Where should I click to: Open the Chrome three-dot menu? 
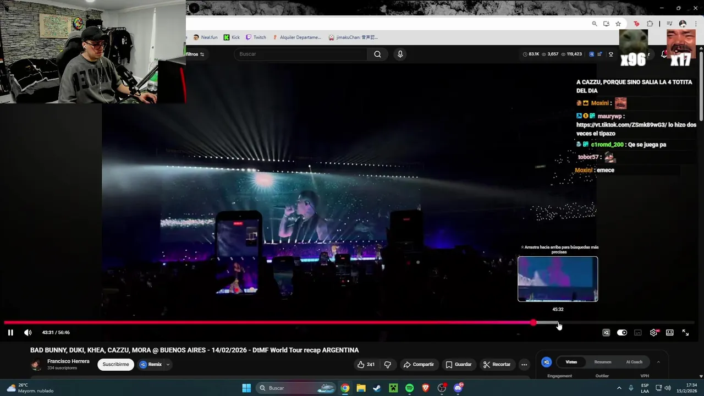coord(695,24)
